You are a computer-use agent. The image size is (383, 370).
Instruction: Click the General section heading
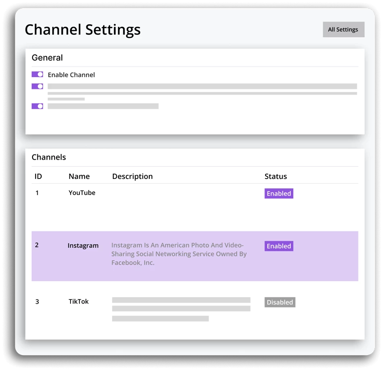point(47,58)
